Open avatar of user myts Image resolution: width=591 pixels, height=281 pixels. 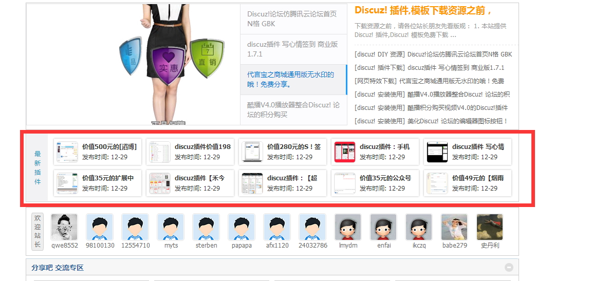pos(171,227)
